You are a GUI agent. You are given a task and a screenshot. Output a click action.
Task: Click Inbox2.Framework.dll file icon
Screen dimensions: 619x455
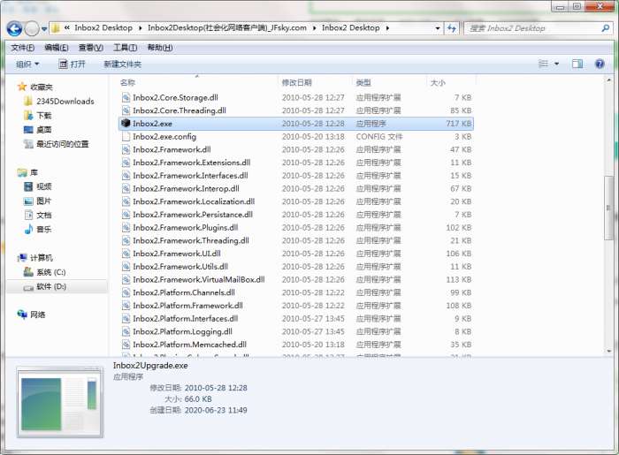point(126,149)
